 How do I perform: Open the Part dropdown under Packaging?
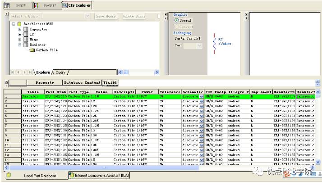click(x=199, y=45)
